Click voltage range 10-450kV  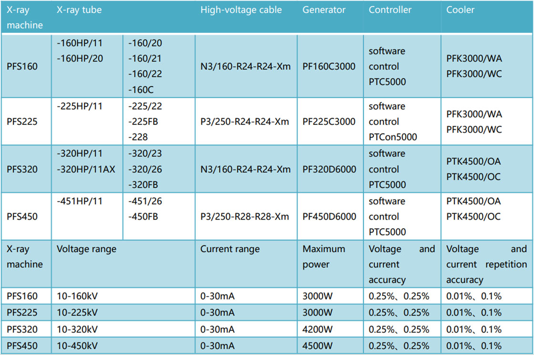[x=77, y=346]
